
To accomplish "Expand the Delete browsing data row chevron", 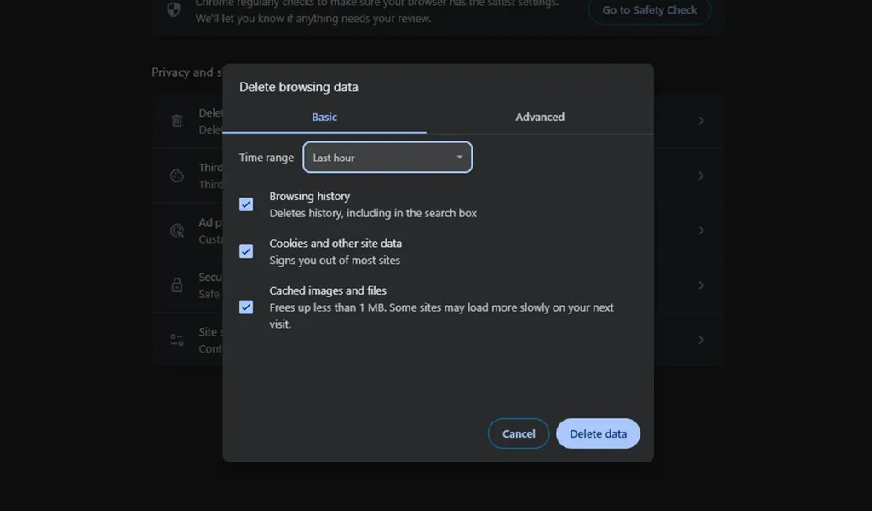I will [701, 121].
